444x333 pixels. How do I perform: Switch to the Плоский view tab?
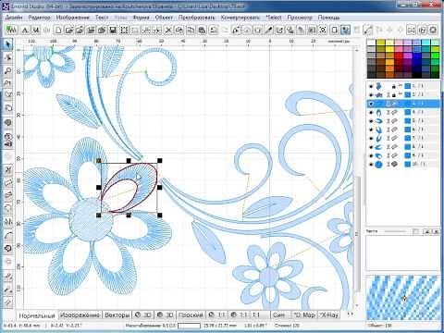[x=191, y=315]
